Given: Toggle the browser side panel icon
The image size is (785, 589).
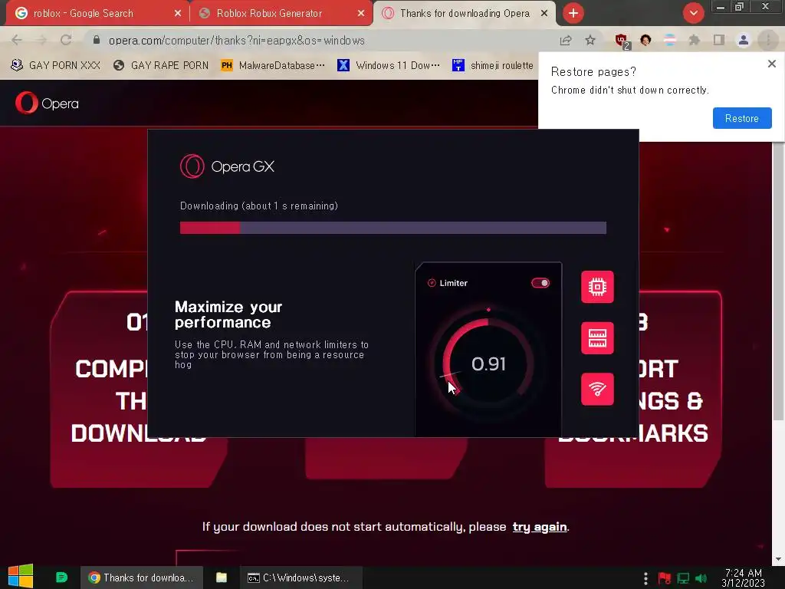Looking at the screenshot, I should [x=719, y=40].
